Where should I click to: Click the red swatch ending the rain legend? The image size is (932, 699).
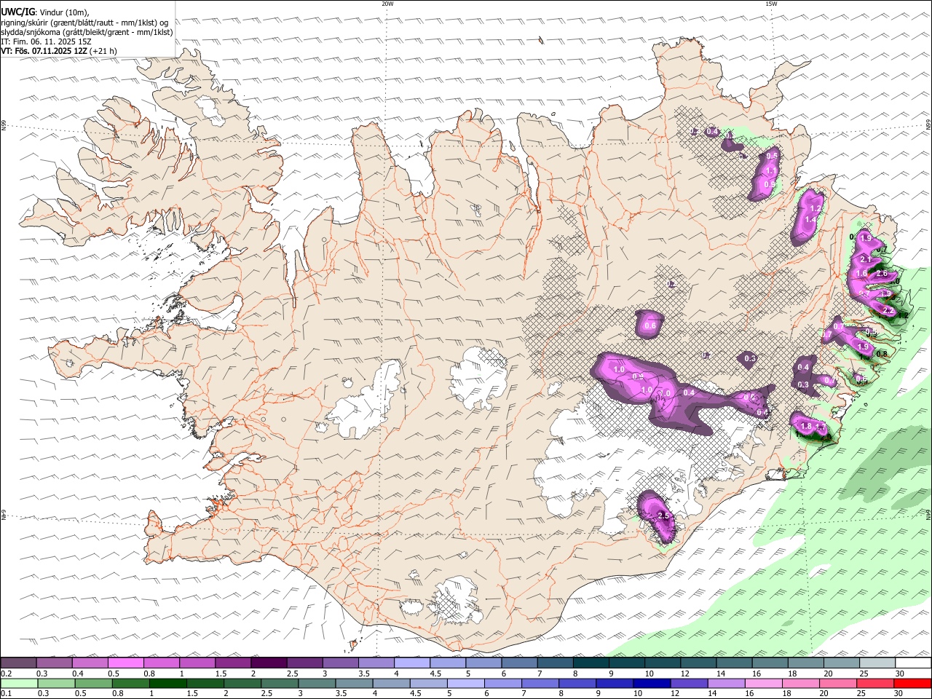913,684
